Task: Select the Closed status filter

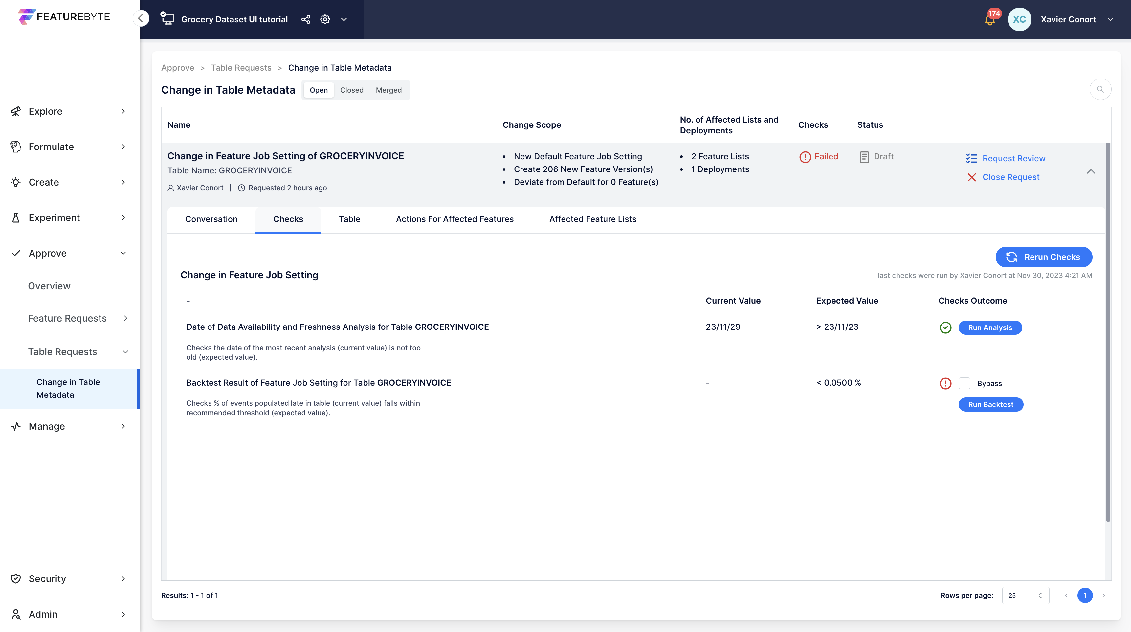Action: coord(352,90)
